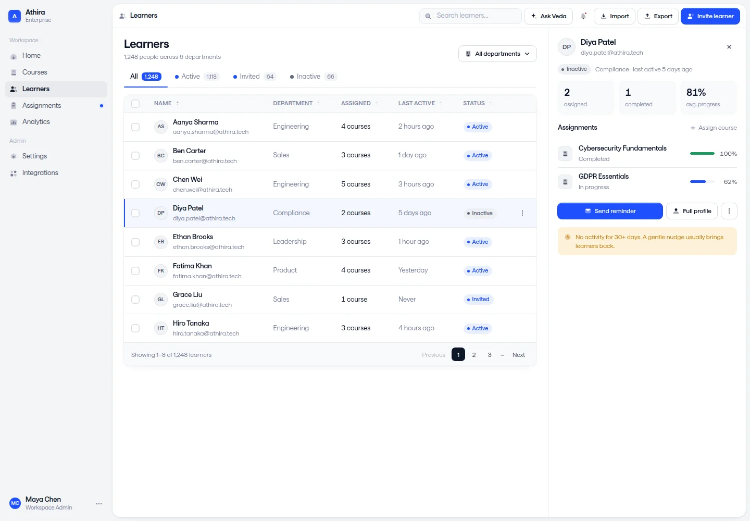Select the checkbox for Grace Liu
Viewport: 750px width, 521px height.
point(135,300)
